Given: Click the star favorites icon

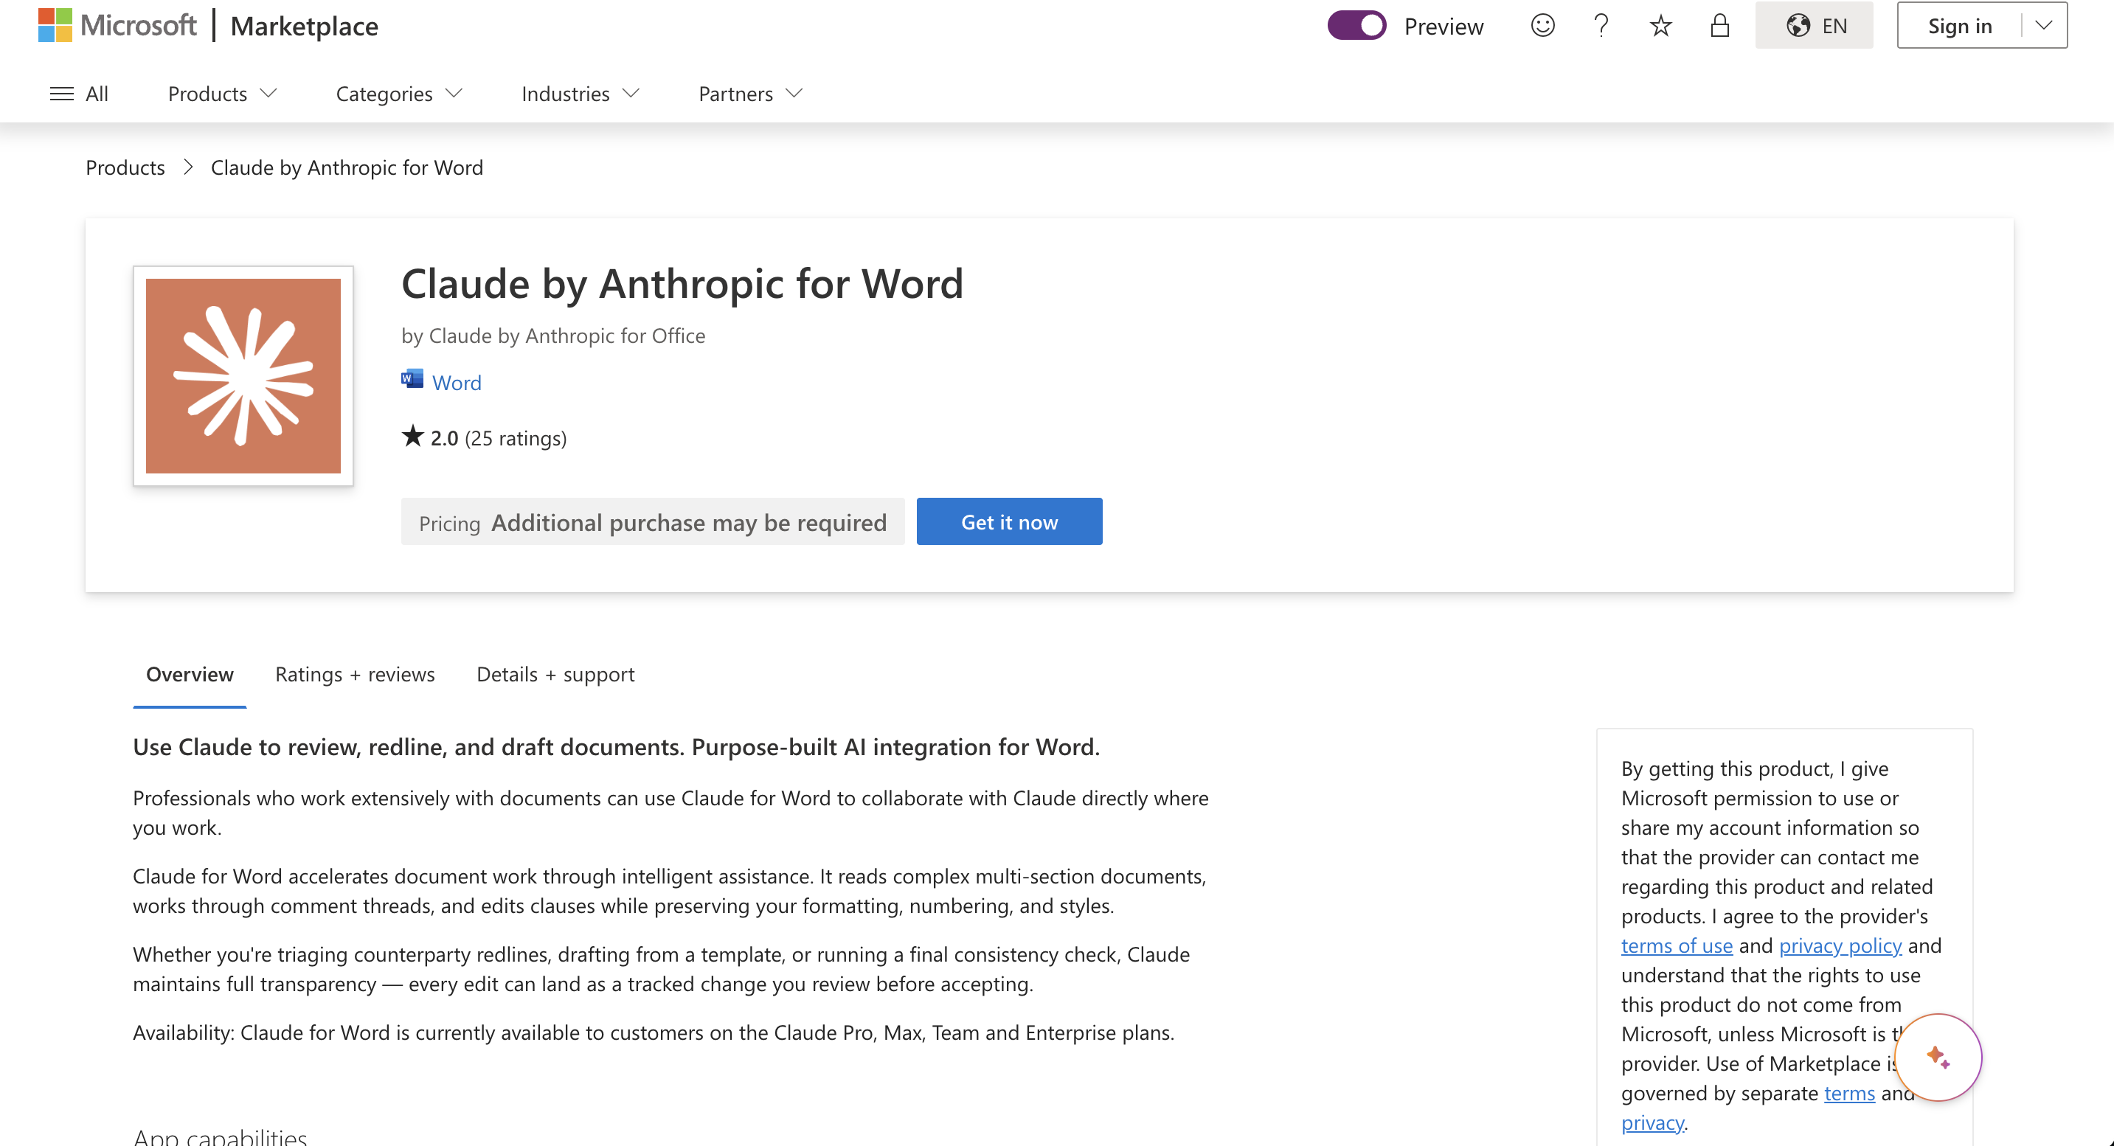Looking at the screenshot, I should (1660, 25).
